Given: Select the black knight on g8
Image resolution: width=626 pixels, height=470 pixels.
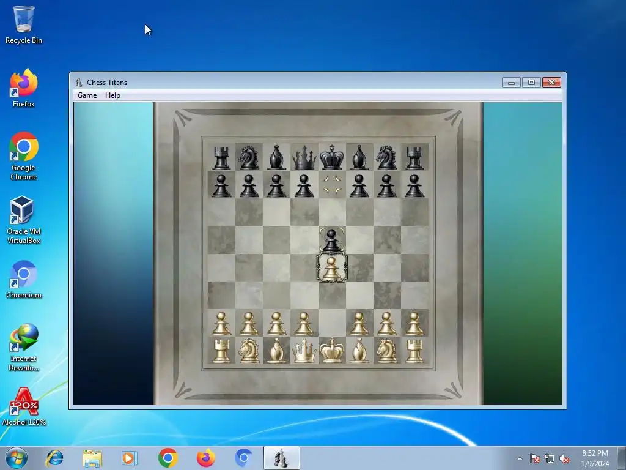Looking at the screenshot, I should 386,157.
